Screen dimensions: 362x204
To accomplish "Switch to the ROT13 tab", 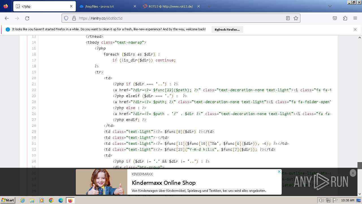I will point(171,6).
